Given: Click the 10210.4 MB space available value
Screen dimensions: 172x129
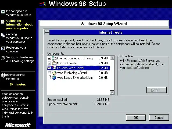Looking at the screenshot, I should tap(102, 104).
